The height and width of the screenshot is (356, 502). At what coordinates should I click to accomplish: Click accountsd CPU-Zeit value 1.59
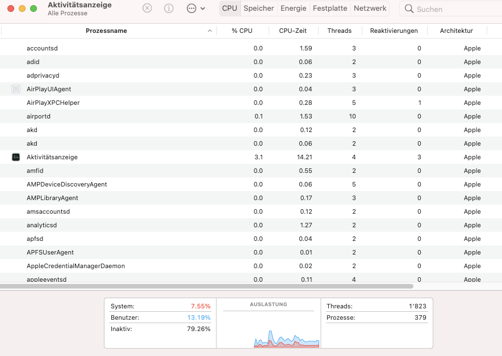tap(306, 48)
